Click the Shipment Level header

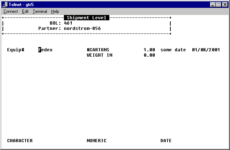[87, 18]
